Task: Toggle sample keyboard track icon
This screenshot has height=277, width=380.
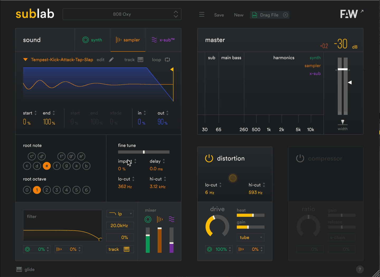Action: [141, 60]
